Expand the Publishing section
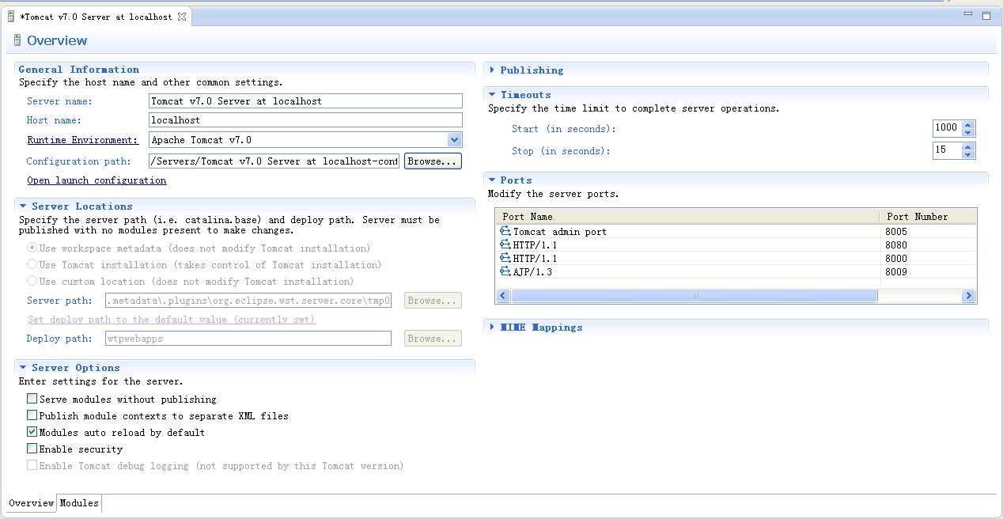The image size is (1003, 519). tap(492, 70)
